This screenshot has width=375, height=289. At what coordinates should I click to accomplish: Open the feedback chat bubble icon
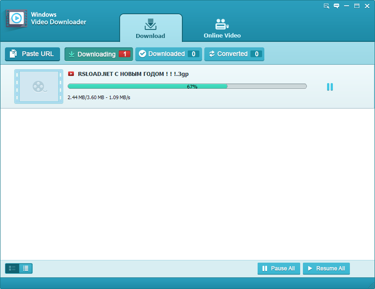click(336, 6)
